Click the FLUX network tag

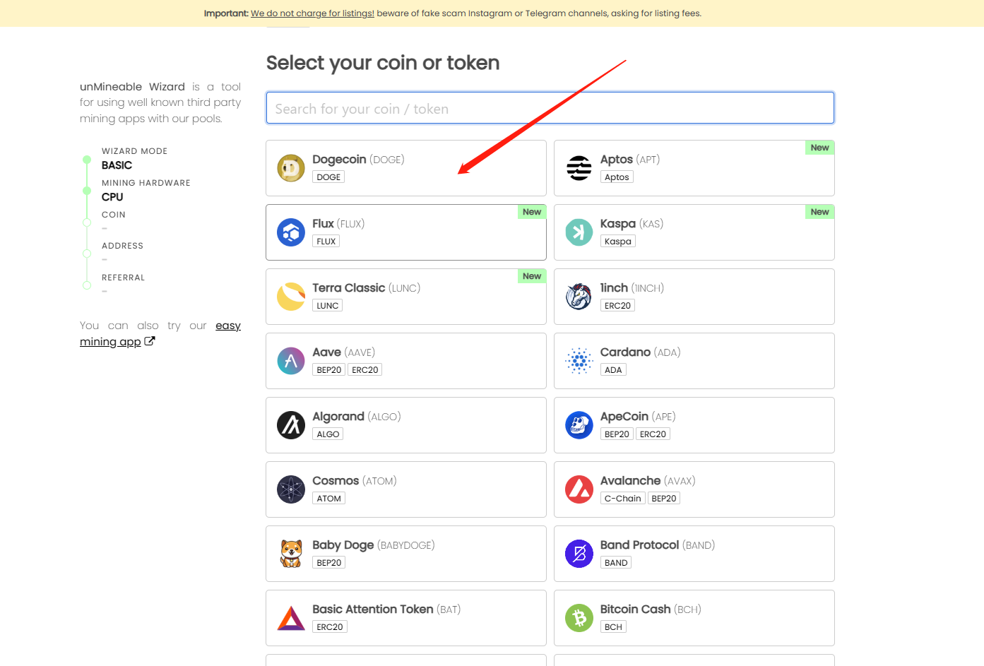(326, 242)
